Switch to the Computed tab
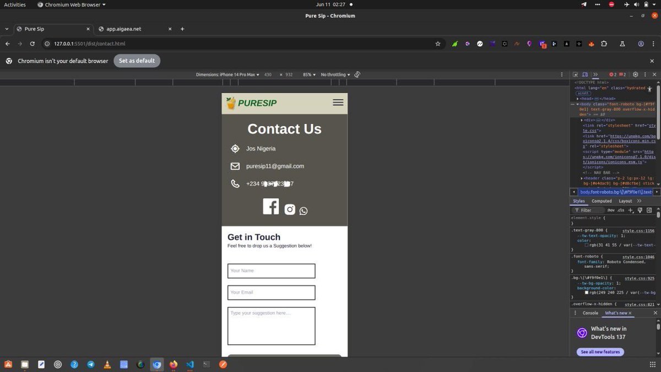Screen dimensions: 661x372 [x=602, y=201]
